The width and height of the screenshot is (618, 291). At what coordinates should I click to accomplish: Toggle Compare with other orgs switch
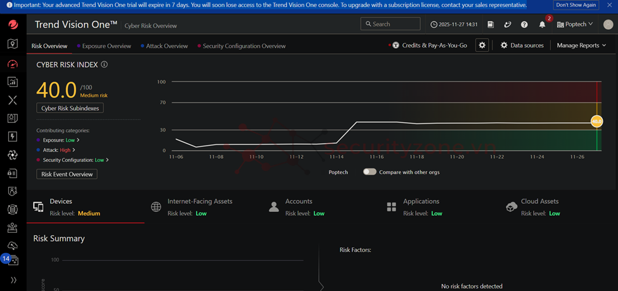click(370, 172)
